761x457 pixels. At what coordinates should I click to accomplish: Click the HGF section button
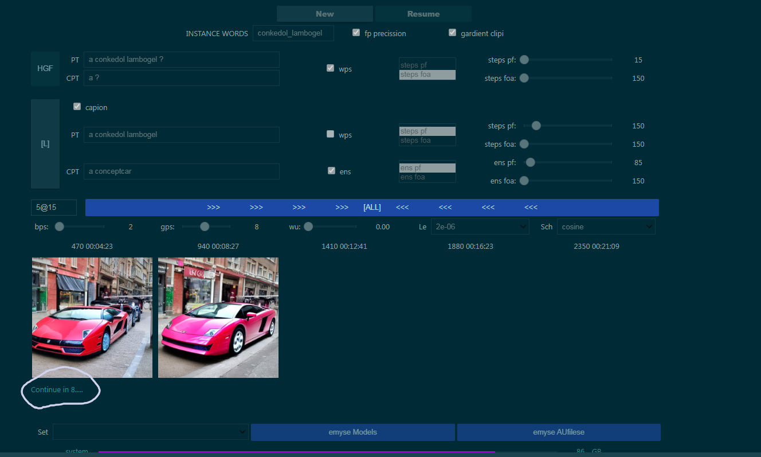click(45, 68)
